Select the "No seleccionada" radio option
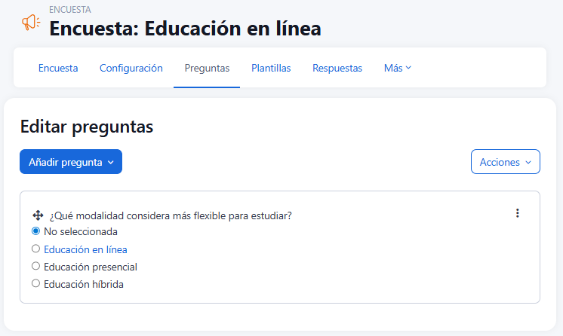This screenshot has height=336, width=563. point(35,231)
